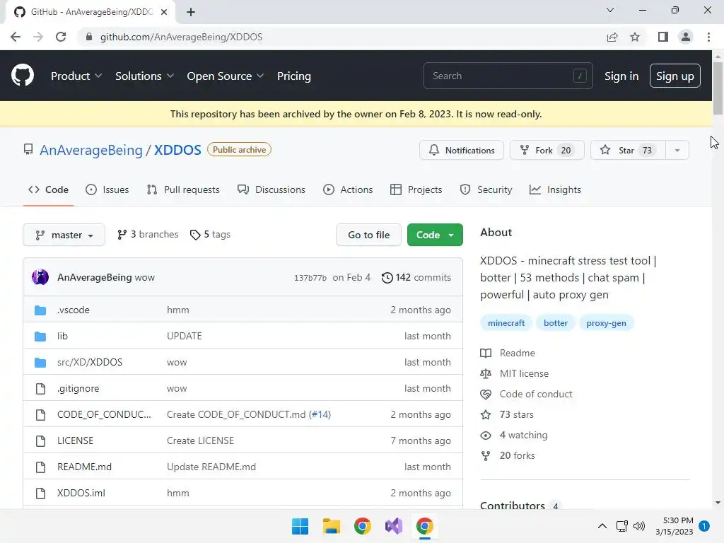Screen dimensions: 724x543
Task: Switch to the Security tab
Action: pos(486,189)
